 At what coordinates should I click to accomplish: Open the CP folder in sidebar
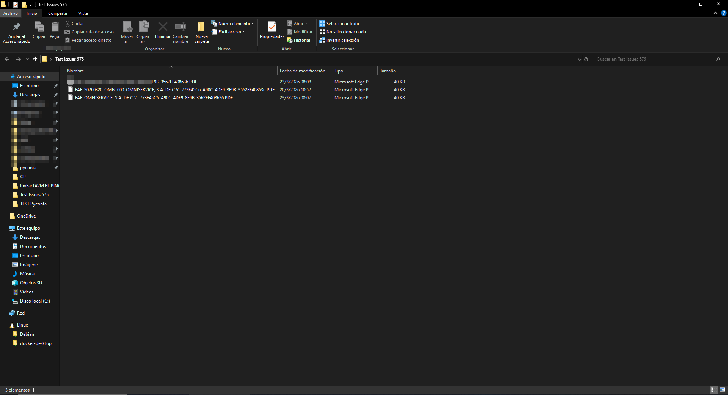pyautogui.click(x=23, y=177)
